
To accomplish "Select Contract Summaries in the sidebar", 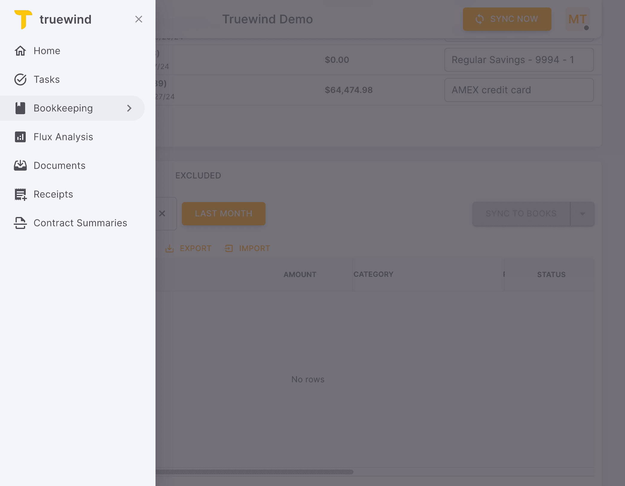I will click(x=80, y=223).
